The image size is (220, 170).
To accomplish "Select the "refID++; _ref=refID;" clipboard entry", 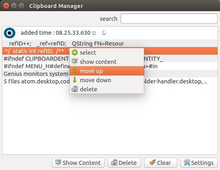I will coord(110,43).
